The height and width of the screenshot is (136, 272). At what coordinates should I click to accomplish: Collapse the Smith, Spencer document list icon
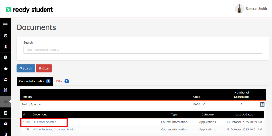tap(262, 105)
